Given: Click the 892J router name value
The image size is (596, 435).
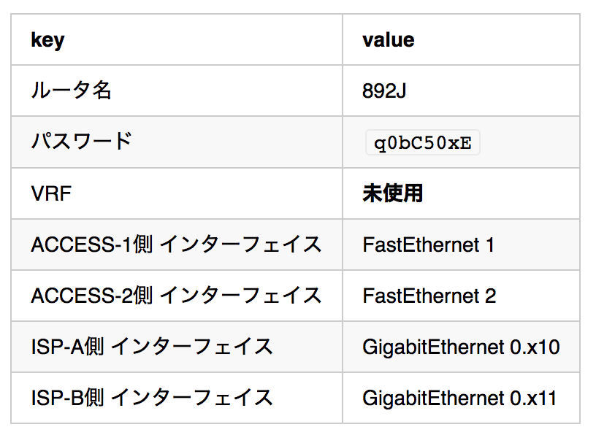Looking at the screenshot, I should 386,91.
